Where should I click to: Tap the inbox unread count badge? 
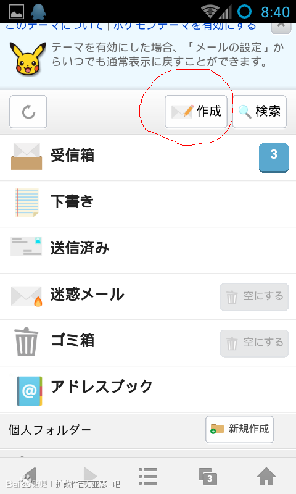[x=274, y=158]
